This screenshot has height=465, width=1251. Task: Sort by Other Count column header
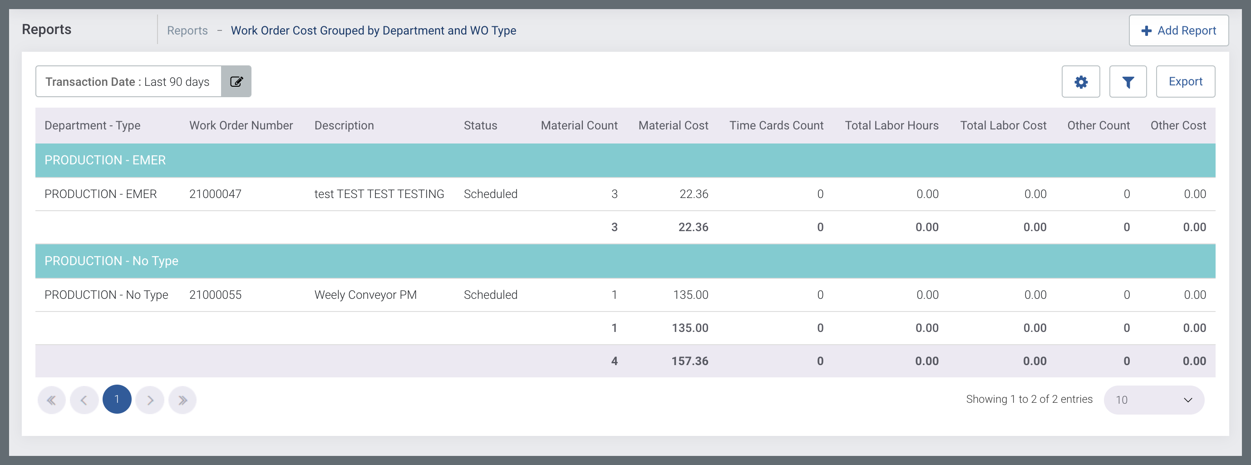tap(1098, 125)
